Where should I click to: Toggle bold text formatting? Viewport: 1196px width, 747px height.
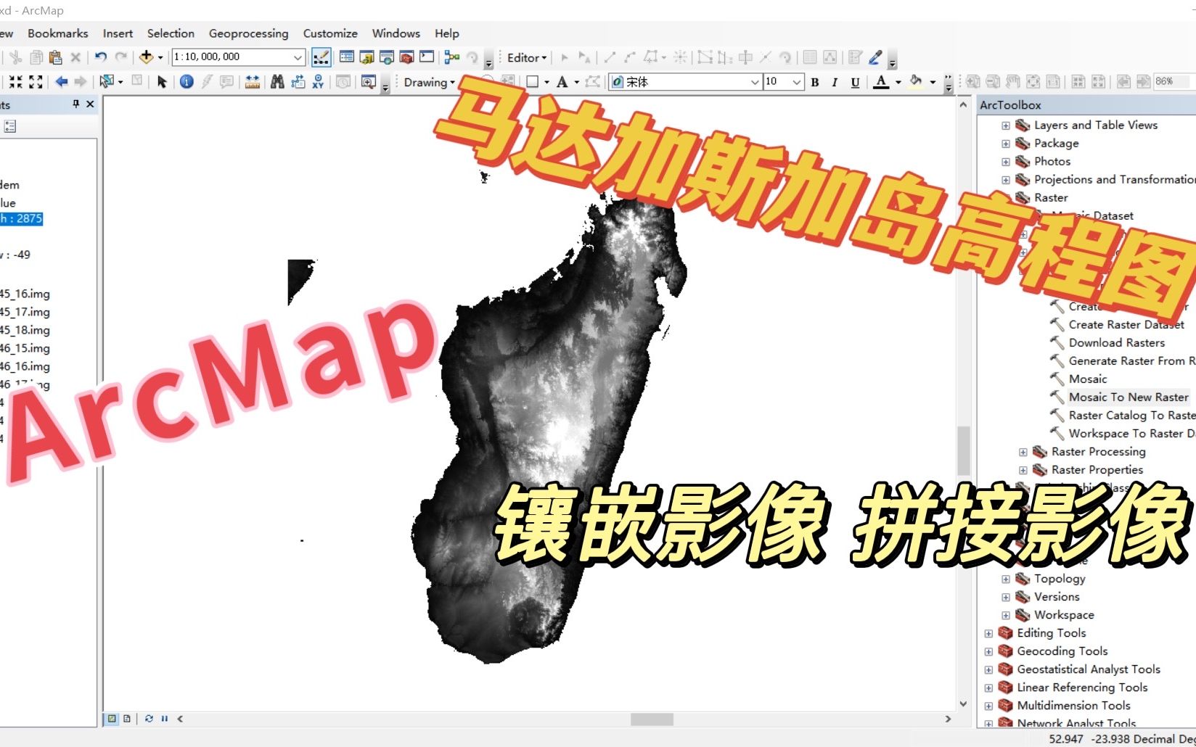tap(814, 82)
